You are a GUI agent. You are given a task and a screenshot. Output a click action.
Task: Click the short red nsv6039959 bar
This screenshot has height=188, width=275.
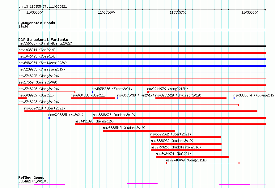[23, 98]
